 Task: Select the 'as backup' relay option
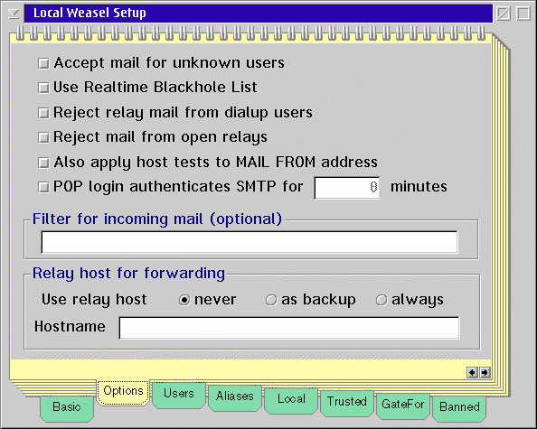pyautogui.click(x=271, y=300)
